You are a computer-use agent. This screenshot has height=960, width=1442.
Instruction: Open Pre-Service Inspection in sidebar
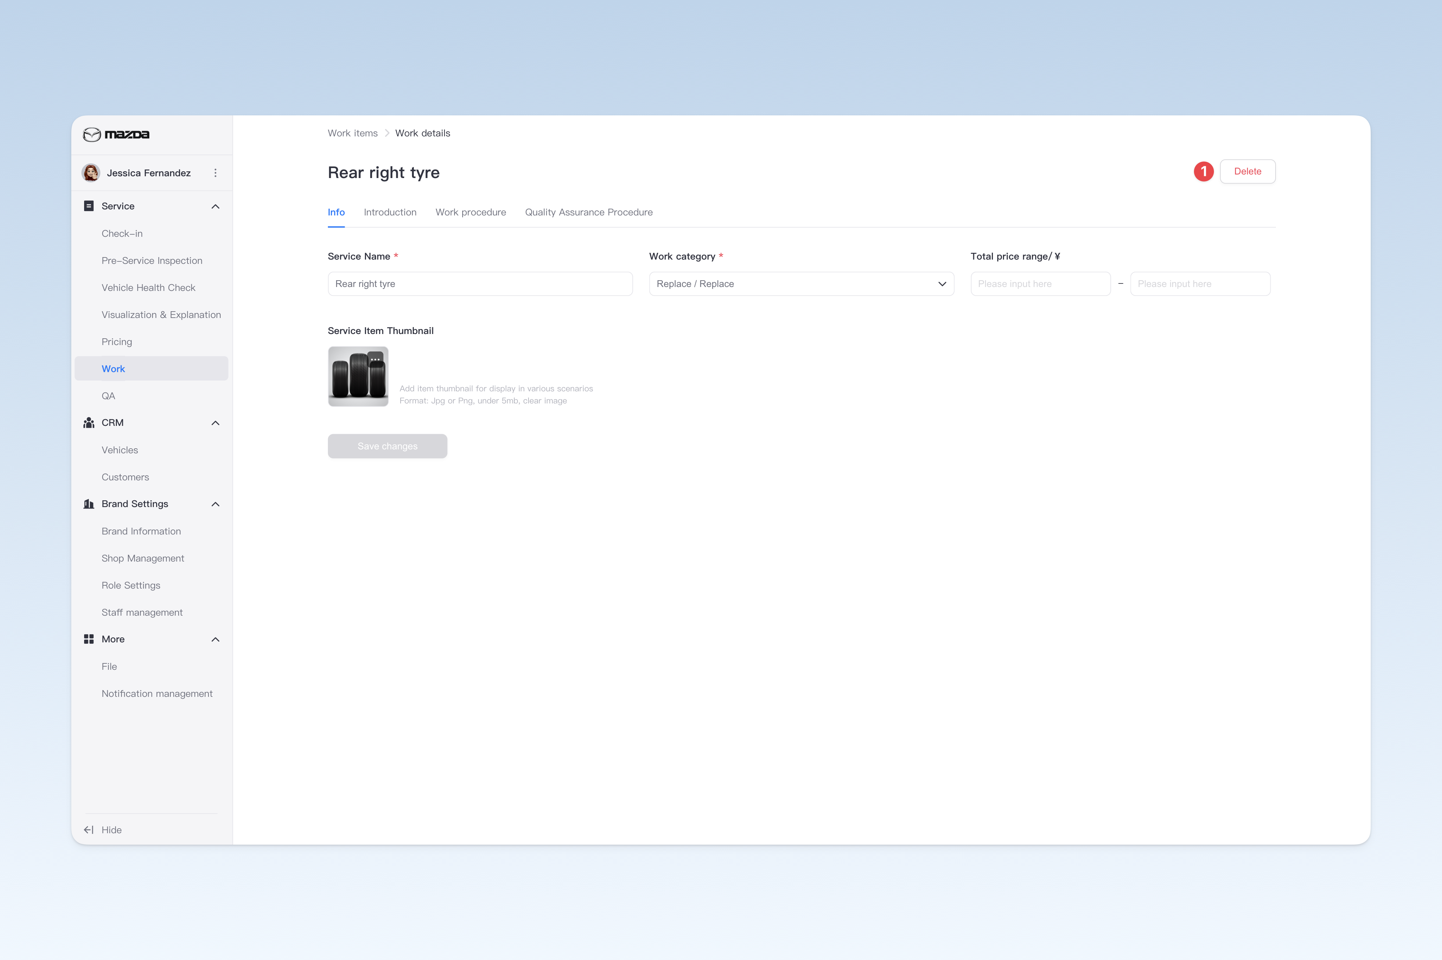151,260
